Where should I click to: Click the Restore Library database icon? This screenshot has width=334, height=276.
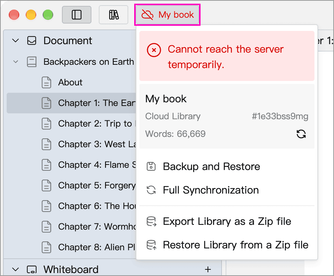pos(152,245)
